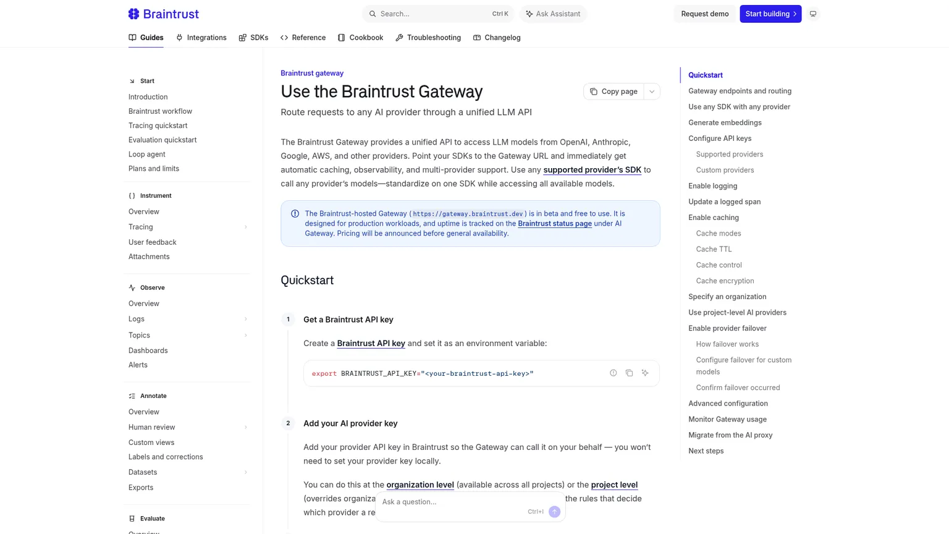Go to the SDKs tab
This screenshot has width=949, height=534.
[x=253, y=38]
